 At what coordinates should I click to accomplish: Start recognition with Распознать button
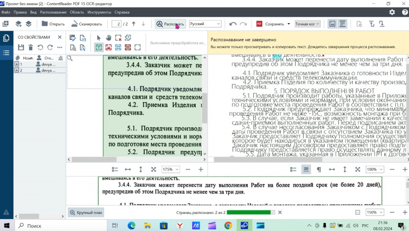(x=170, y=24)
